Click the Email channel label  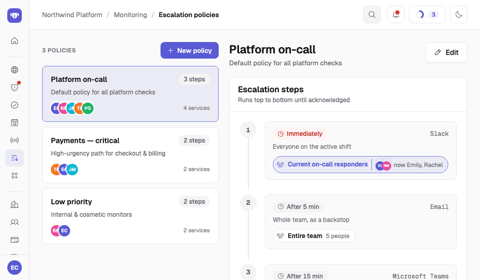coord(439,207)
